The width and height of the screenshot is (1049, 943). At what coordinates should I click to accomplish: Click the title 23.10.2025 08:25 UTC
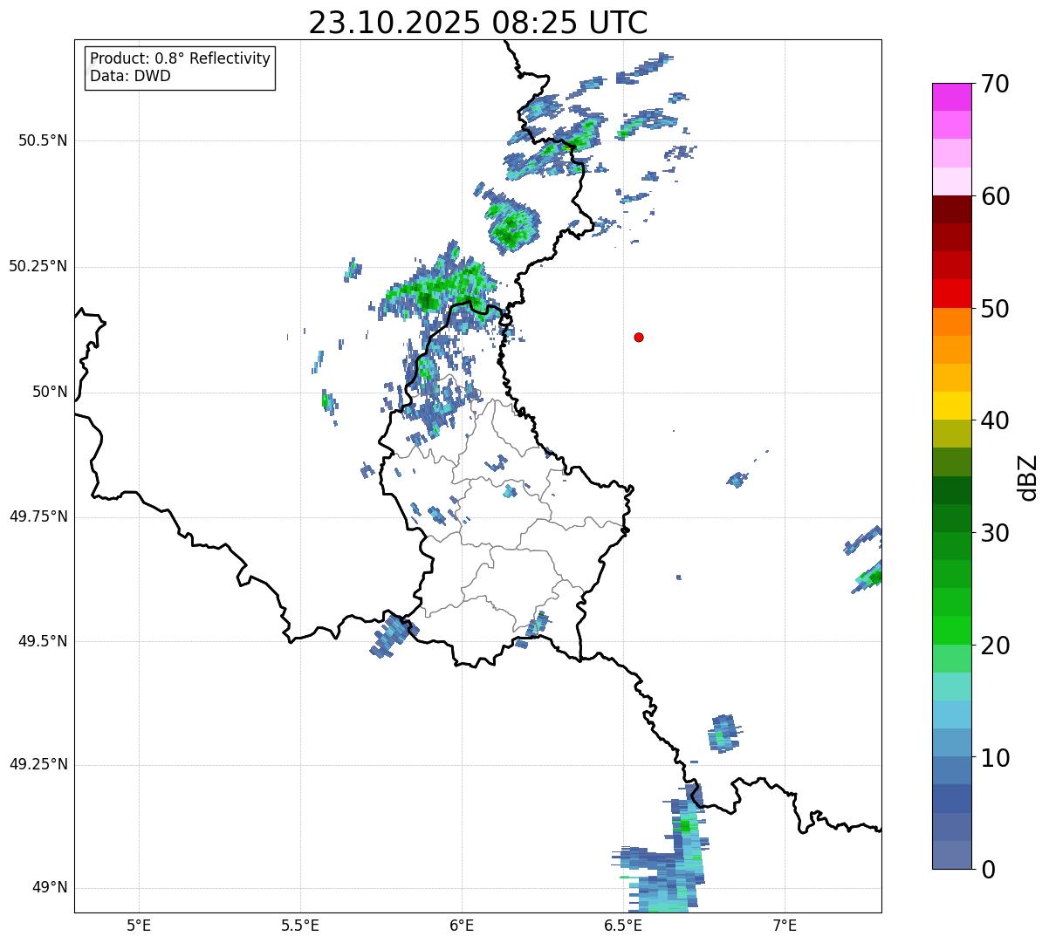(478, 23)
